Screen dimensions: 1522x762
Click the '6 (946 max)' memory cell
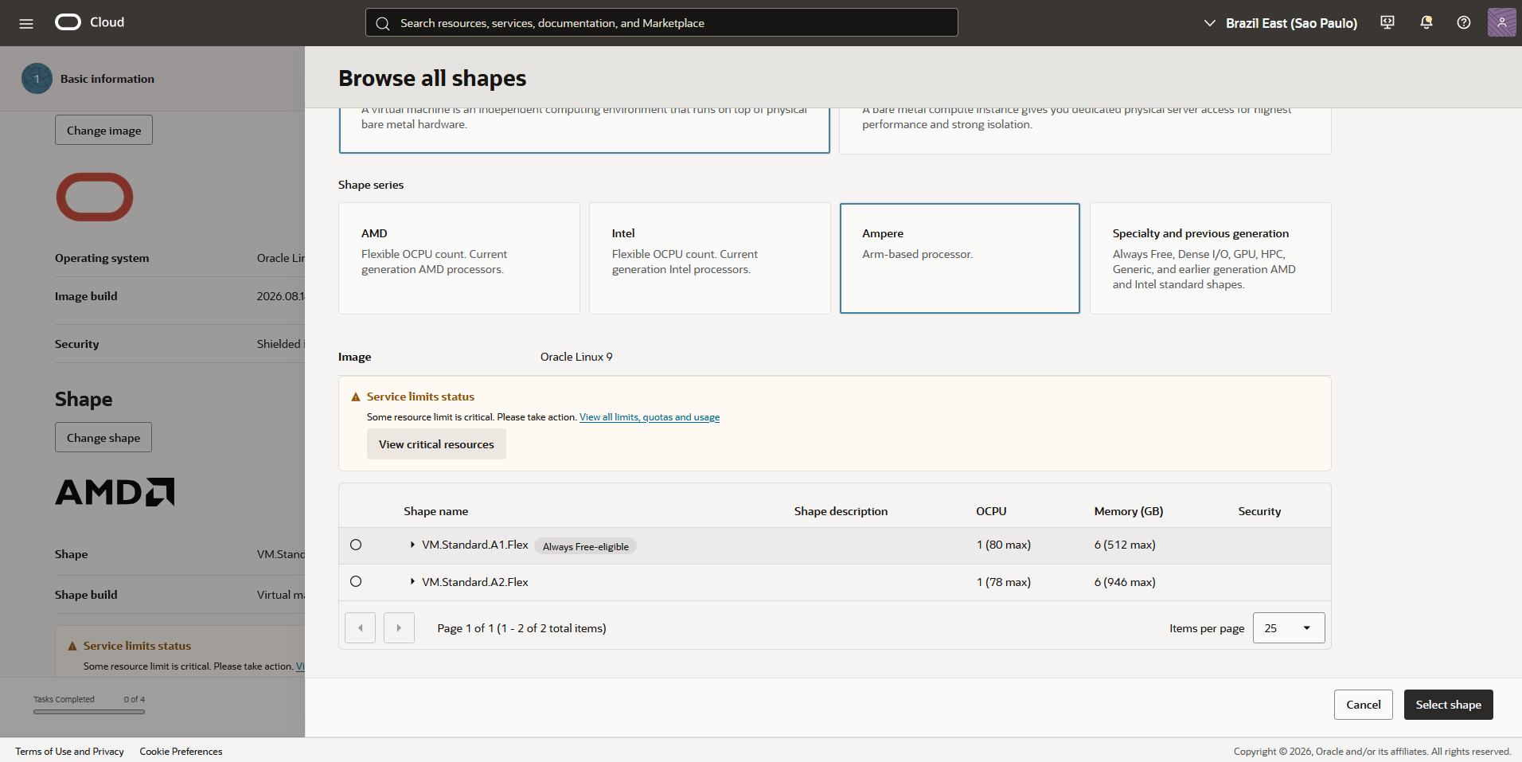pos(1125,582)
